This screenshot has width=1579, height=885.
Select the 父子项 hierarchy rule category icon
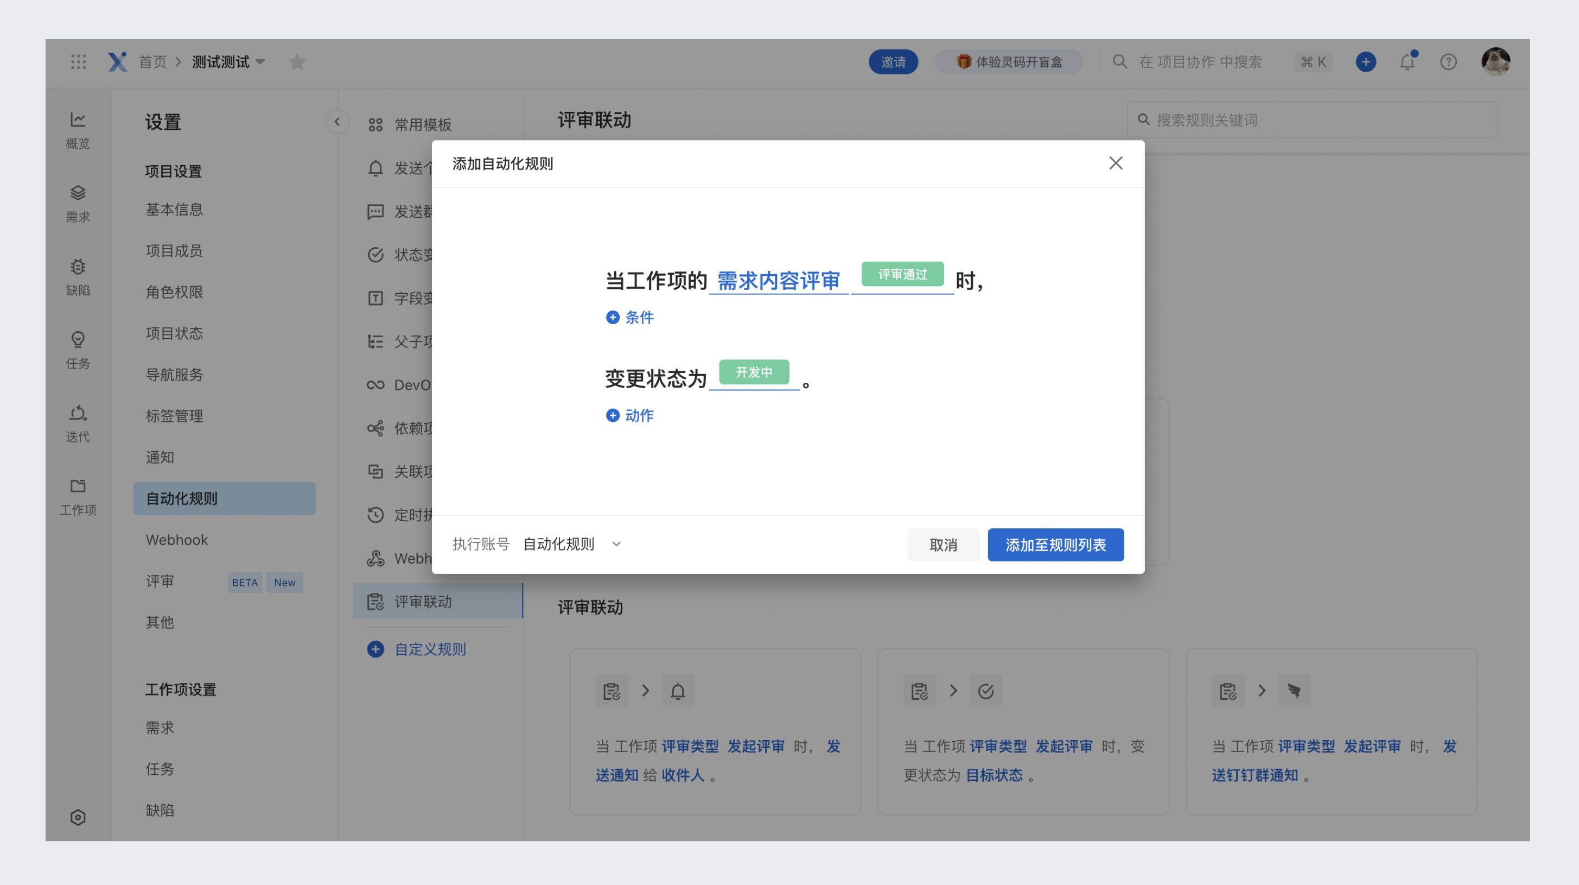[x=375, y=342]
